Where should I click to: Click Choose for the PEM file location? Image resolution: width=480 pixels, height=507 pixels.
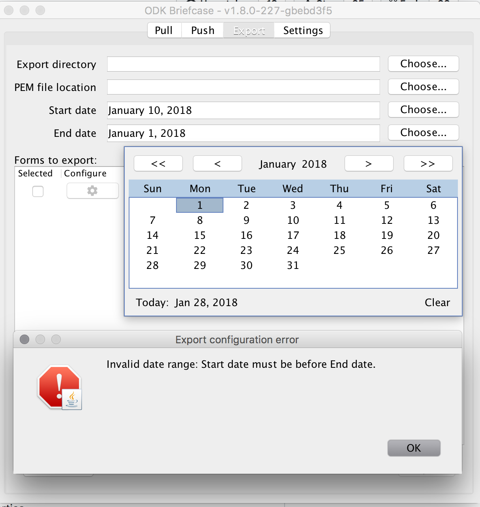(x=423, y=87)
